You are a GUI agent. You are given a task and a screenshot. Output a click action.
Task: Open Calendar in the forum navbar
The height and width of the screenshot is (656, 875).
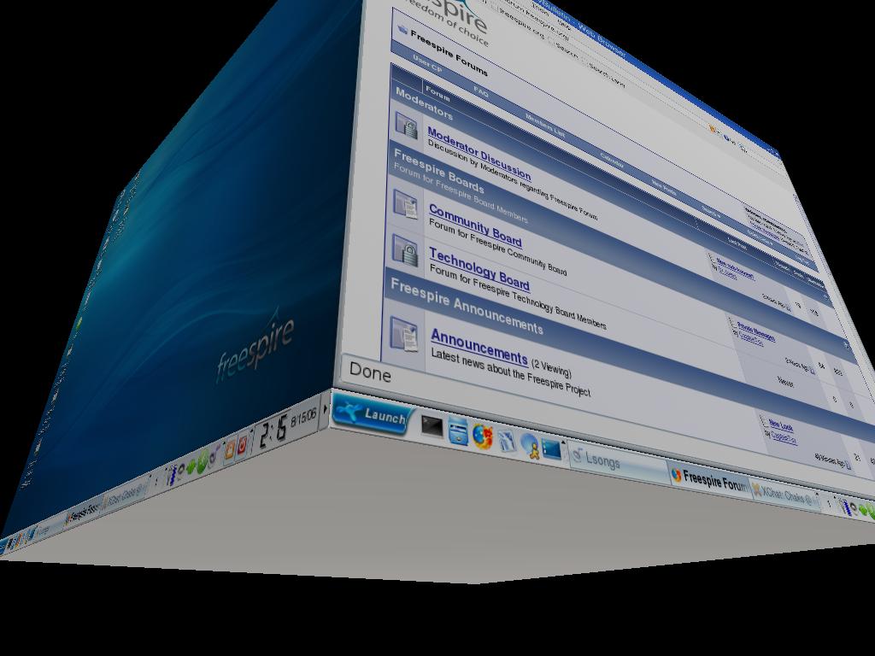(612, 160)
